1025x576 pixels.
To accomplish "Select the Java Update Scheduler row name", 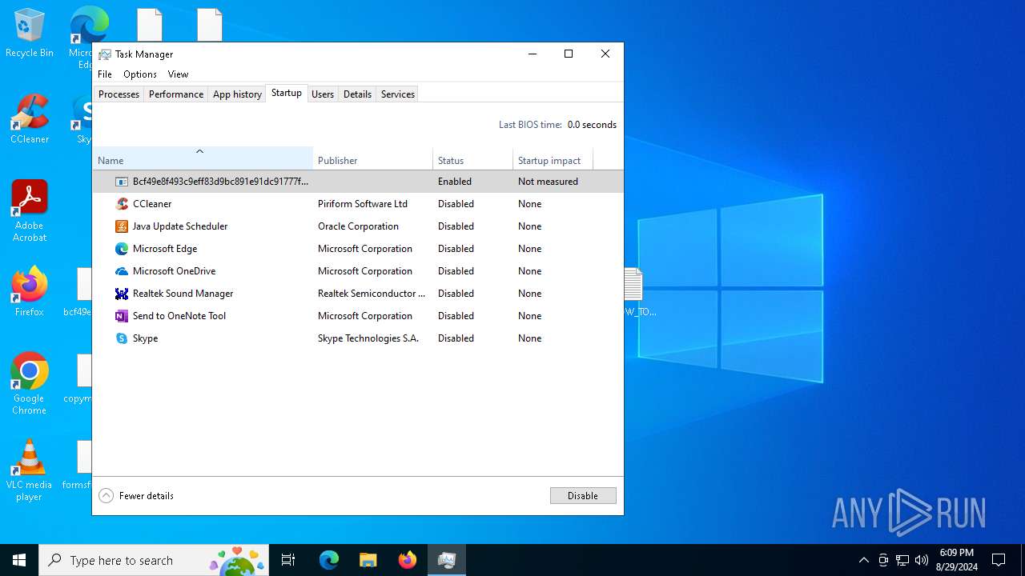I will tap(180, 226).
